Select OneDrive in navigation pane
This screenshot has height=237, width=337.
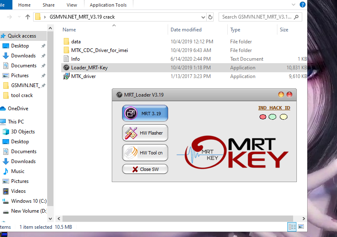point(18,109)
